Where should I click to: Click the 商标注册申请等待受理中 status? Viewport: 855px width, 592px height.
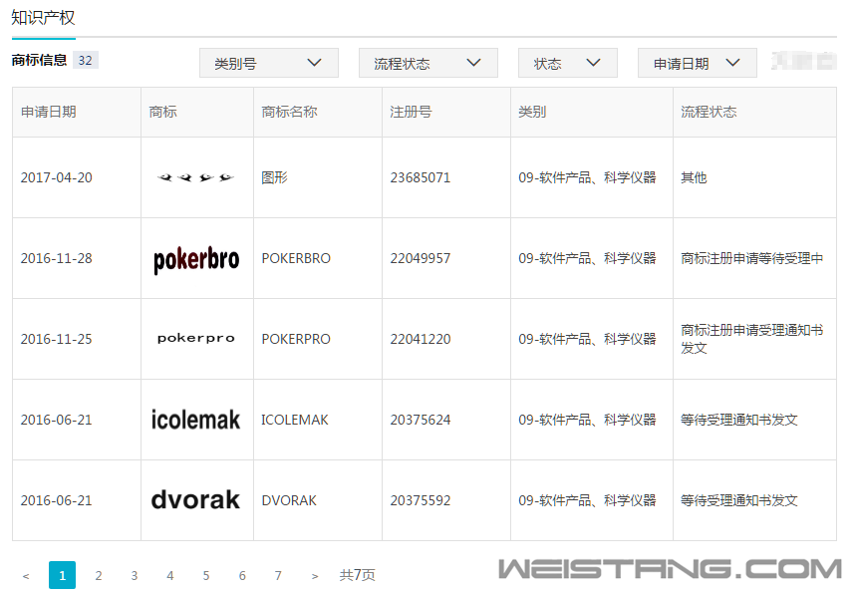point(752,258)
